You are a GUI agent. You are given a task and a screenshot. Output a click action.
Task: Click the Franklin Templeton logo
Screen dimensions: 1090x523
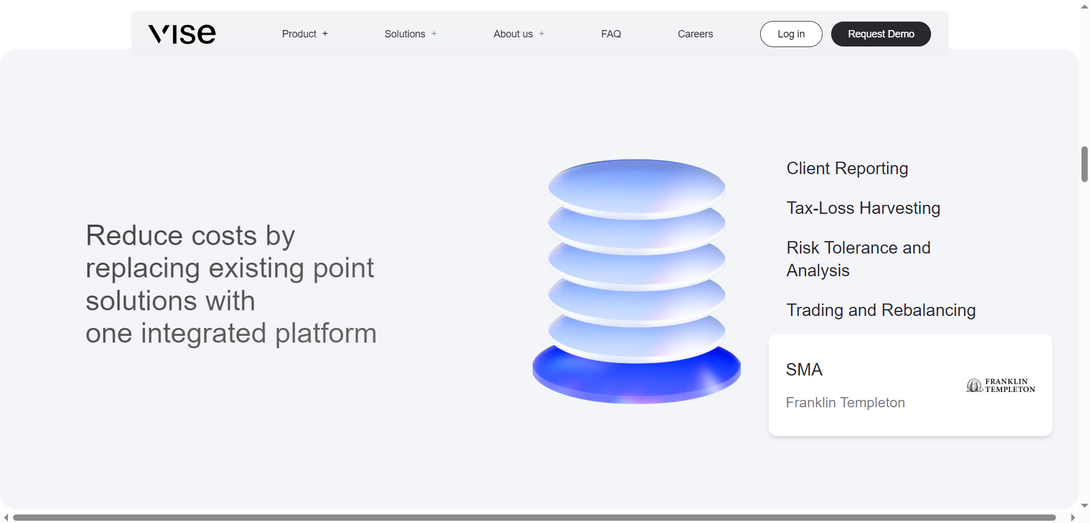(1000, 385)
